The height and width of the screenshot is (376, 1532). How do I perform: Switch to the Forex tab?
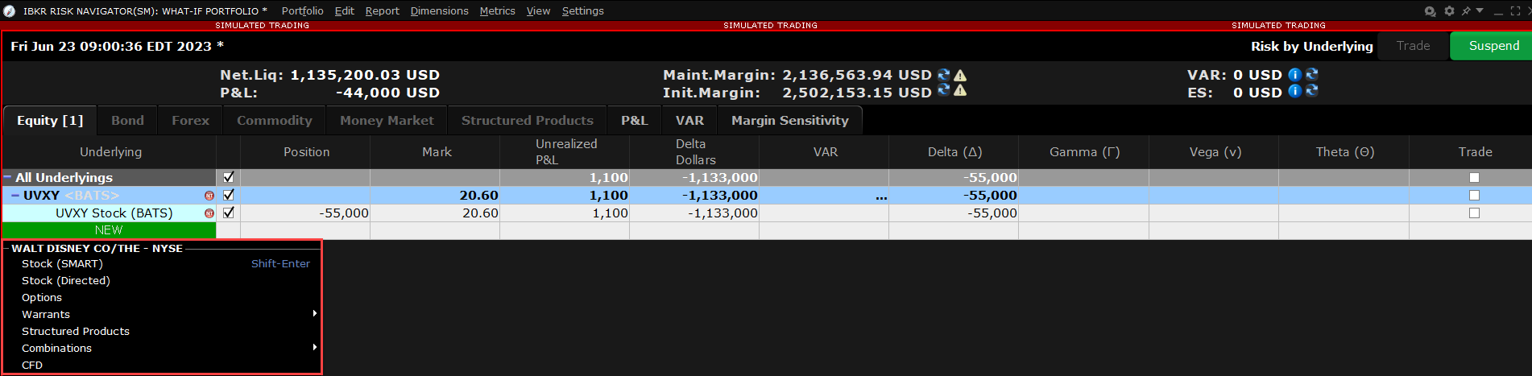click(x=190, y=120)
